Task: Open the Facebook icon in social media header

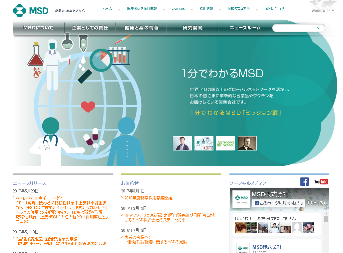Action: coord(304,181)
